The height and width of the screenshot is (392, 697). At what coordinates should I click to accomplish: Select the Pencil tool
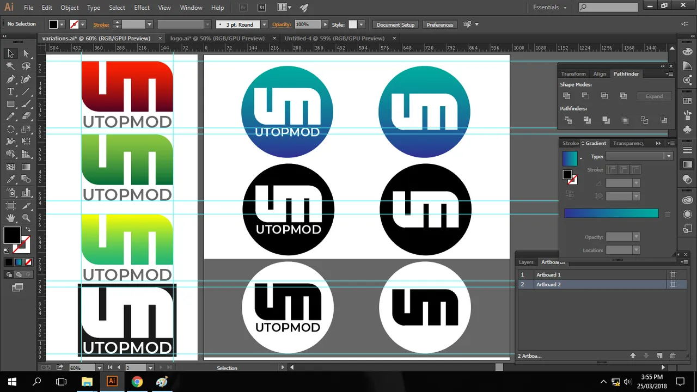point(10,117)
